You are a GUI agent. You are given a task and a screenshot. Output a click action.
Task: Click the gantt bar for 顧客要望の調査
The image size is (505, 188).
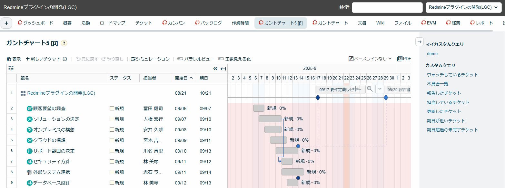259,108
